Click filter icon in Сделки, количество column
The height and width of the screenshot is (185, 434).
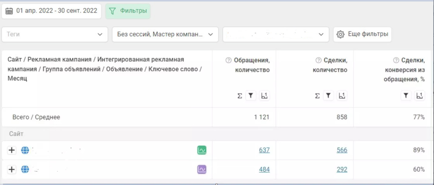328,96
